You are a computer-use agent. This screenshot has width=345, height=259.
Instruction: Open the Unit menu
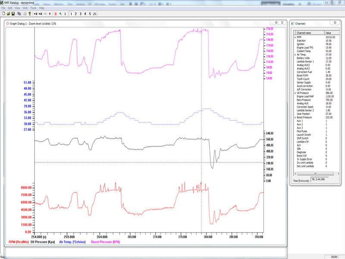(25, 8)
